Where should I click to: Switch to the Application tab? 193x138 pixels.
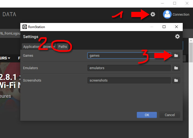point(31,46)
